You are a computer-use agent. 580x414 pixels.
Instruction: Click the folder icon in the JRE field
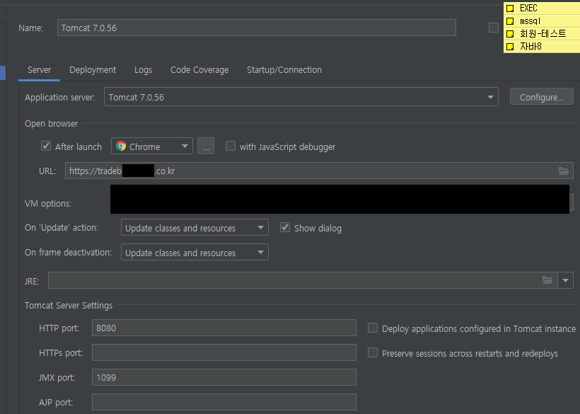547,280
